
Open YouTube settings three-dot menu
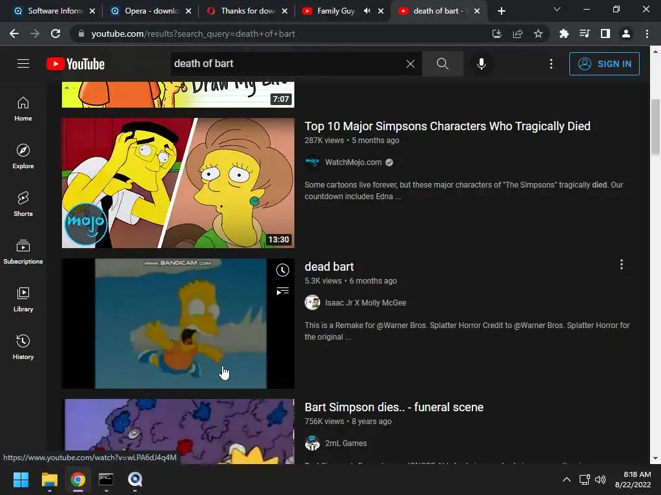(551, 64)
